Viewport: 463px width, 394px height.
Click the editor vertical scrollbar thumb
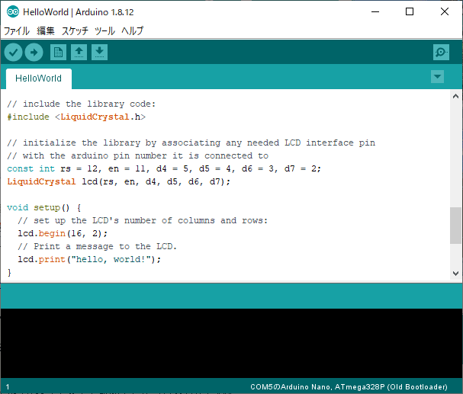pos(455,226)
